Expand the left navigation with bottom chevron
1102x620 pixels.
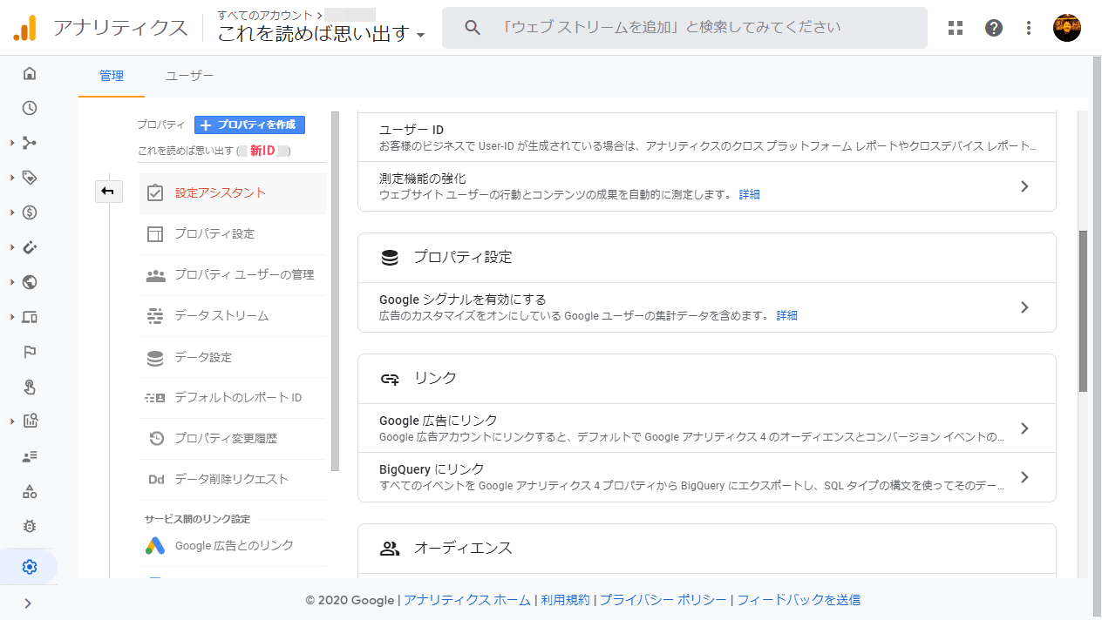28,603
